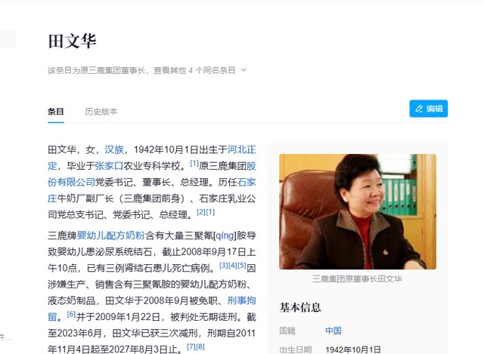This screenshot has width=484, height=354.
Task: Click citation [2] footnote marker
Action: (x=201, y=212)
